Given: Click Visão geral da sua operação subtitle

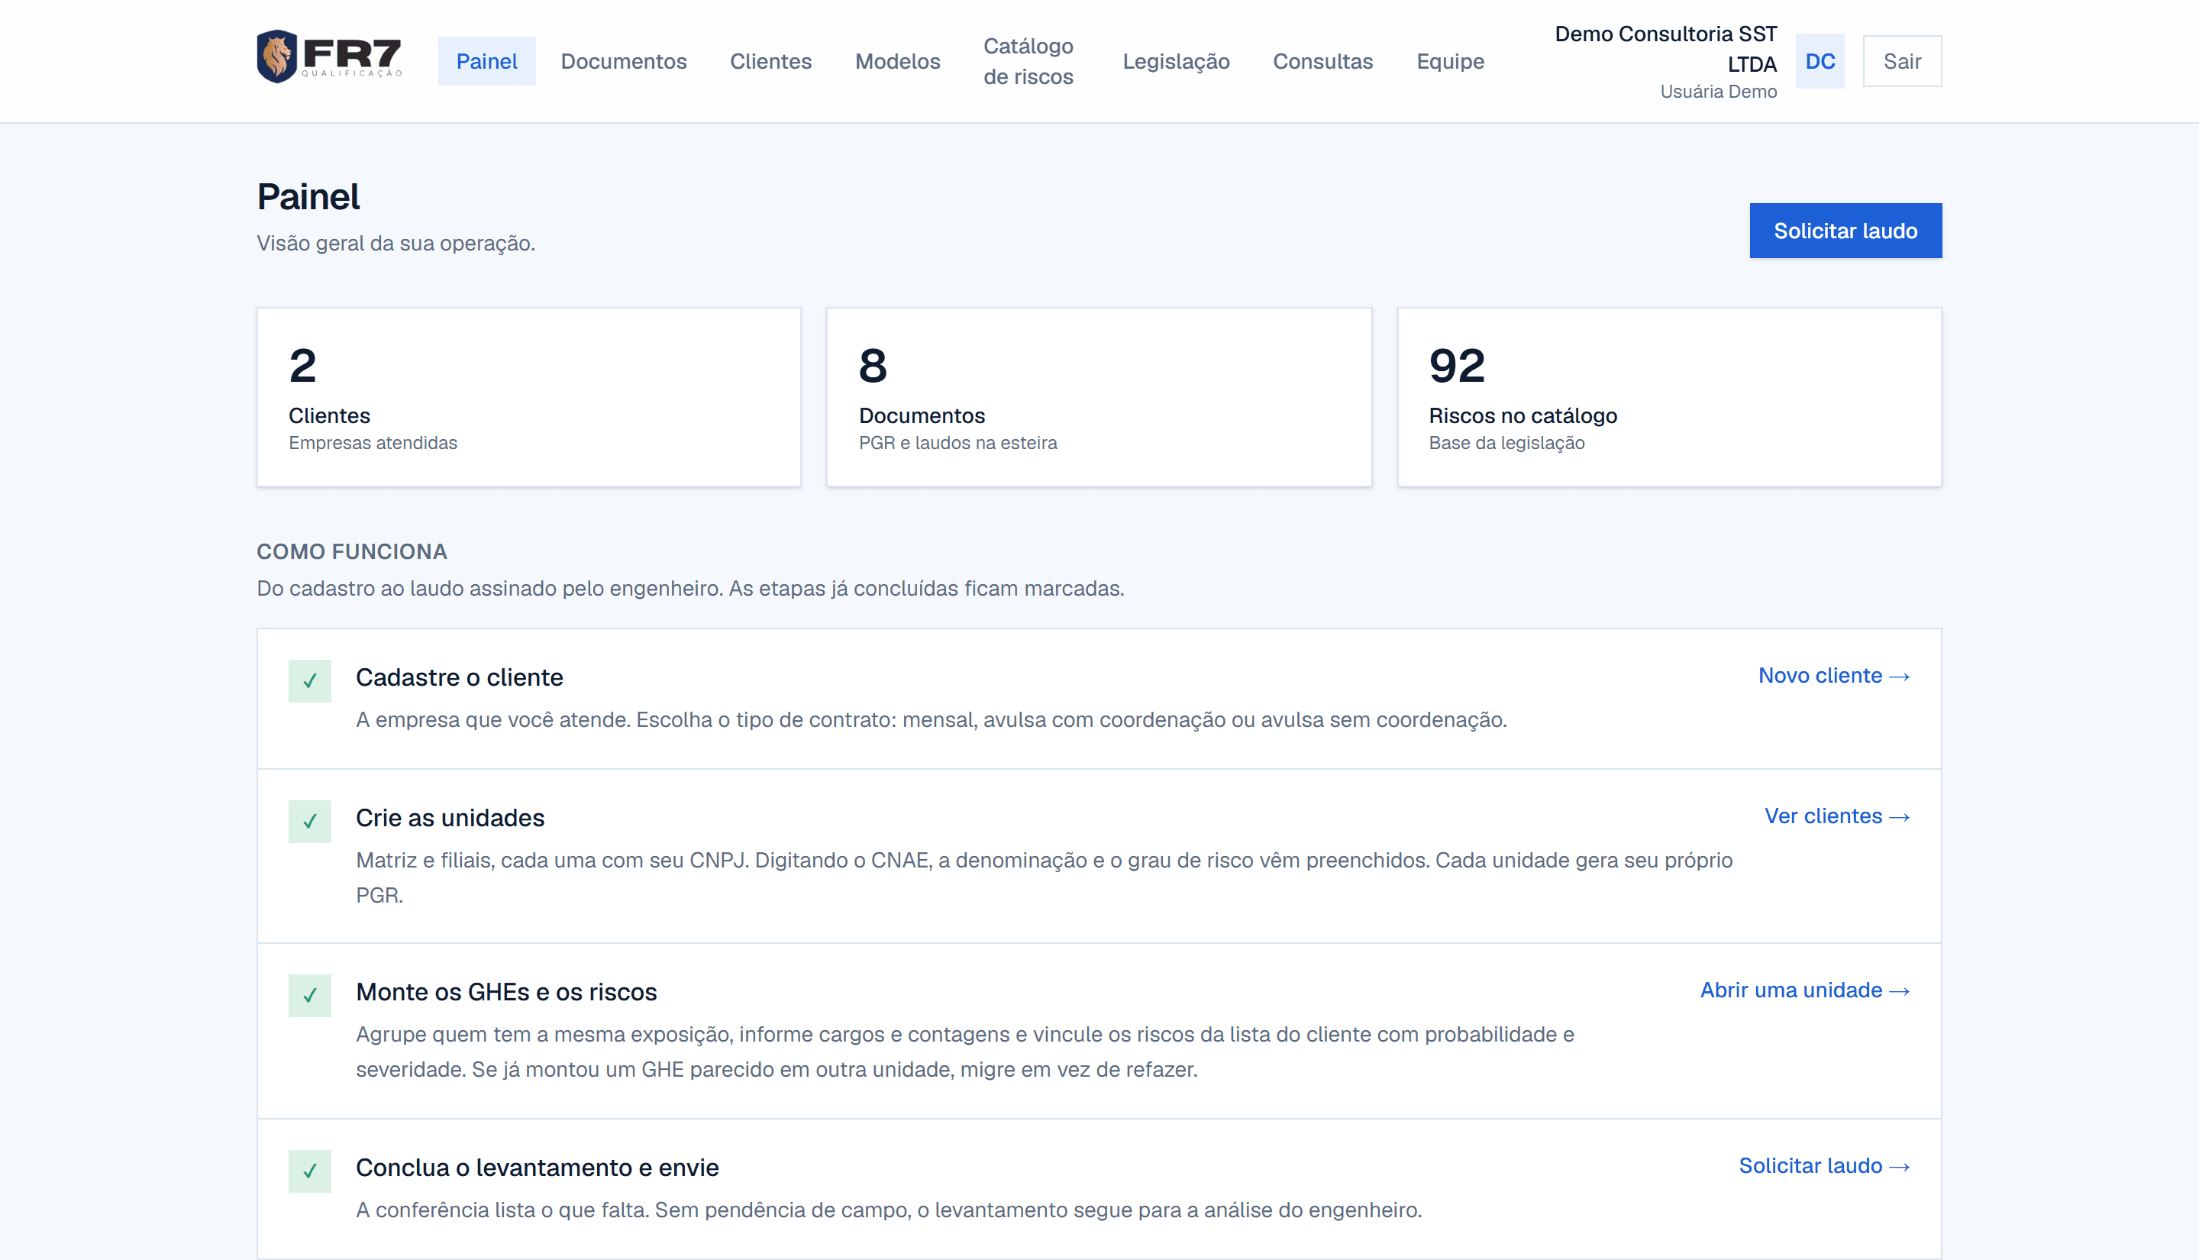Looking at the screenshot, I should (396, 243).
